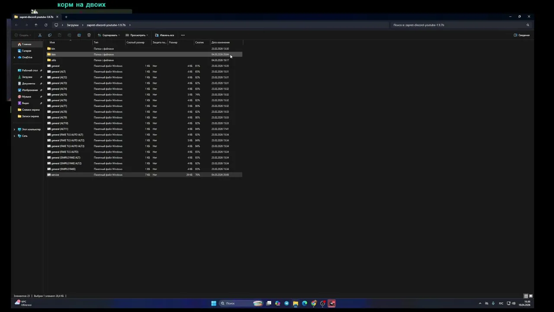Viewport: 554px width, 312px height.
Task: Open File Explorer taskbar icon
Action: pos(296,303)
